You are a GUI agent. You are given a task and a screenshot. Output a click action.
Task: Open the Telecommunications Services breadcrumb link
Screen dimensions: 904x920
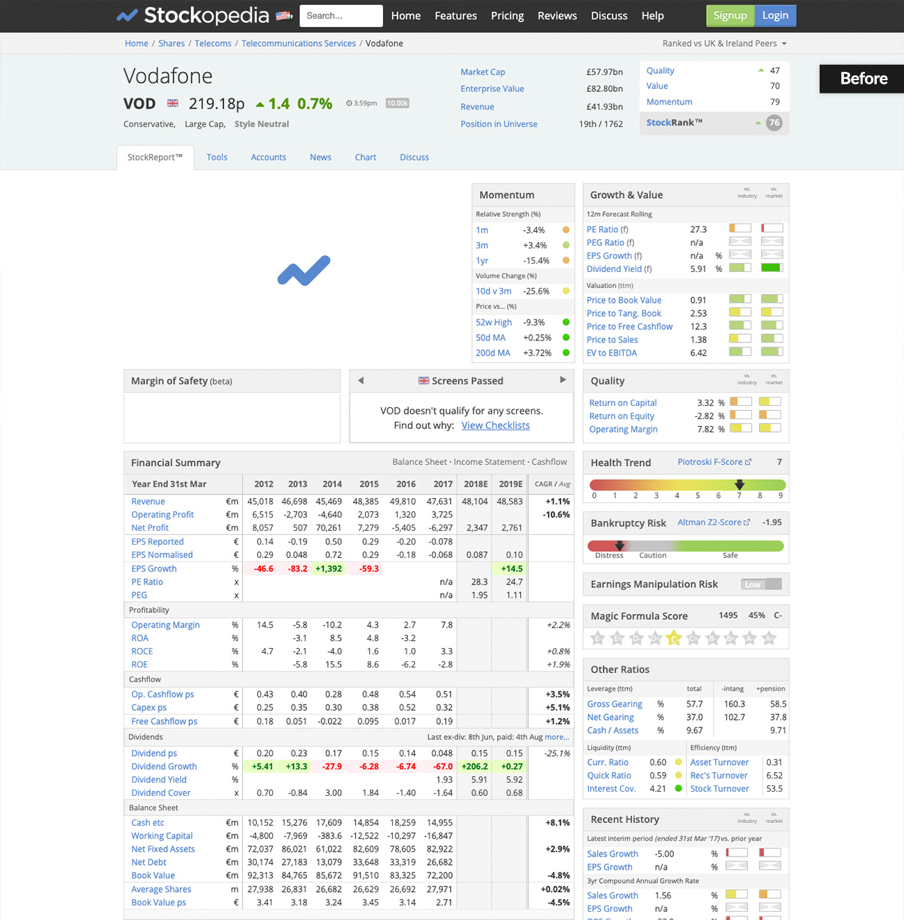pyautogui.click(x=299, y=43)
